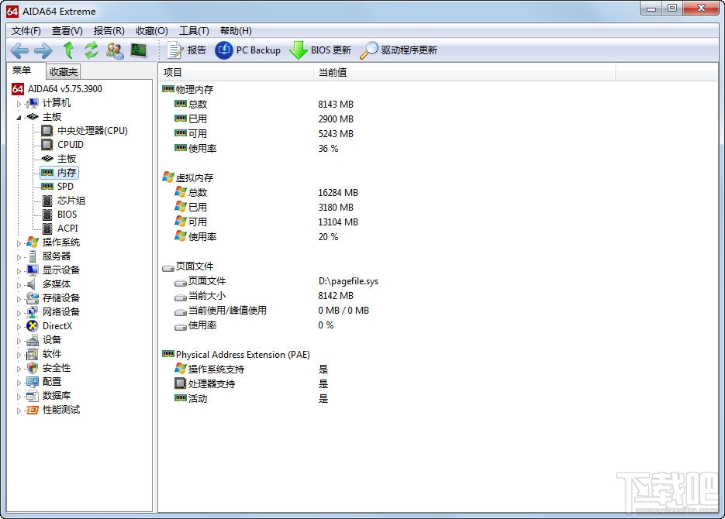Expand the 服务器 tree node
This screenshot has height=519, width=725.
(19, 257)
